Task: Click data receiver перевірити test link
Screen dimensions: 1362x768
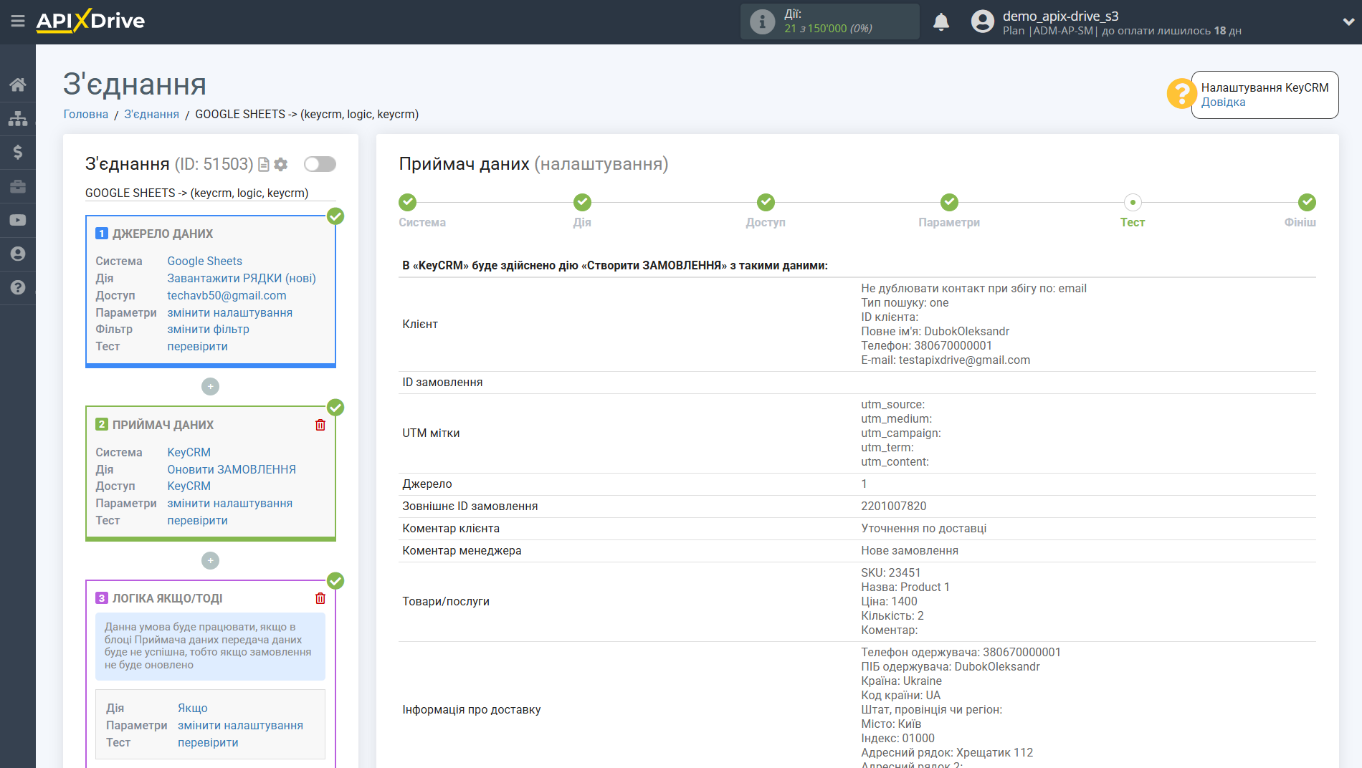Action: pyautogui.click(x=197, y=520)
